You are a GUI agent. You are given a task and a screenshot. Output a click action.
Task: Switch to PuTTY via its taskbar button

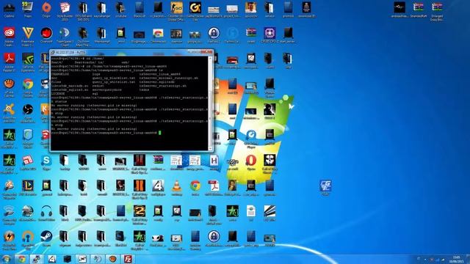[36, 259]
